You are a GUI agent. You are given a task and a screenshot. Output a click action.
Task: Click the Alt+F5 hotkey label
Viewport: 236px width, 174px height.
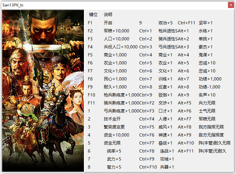click(184, 103)
